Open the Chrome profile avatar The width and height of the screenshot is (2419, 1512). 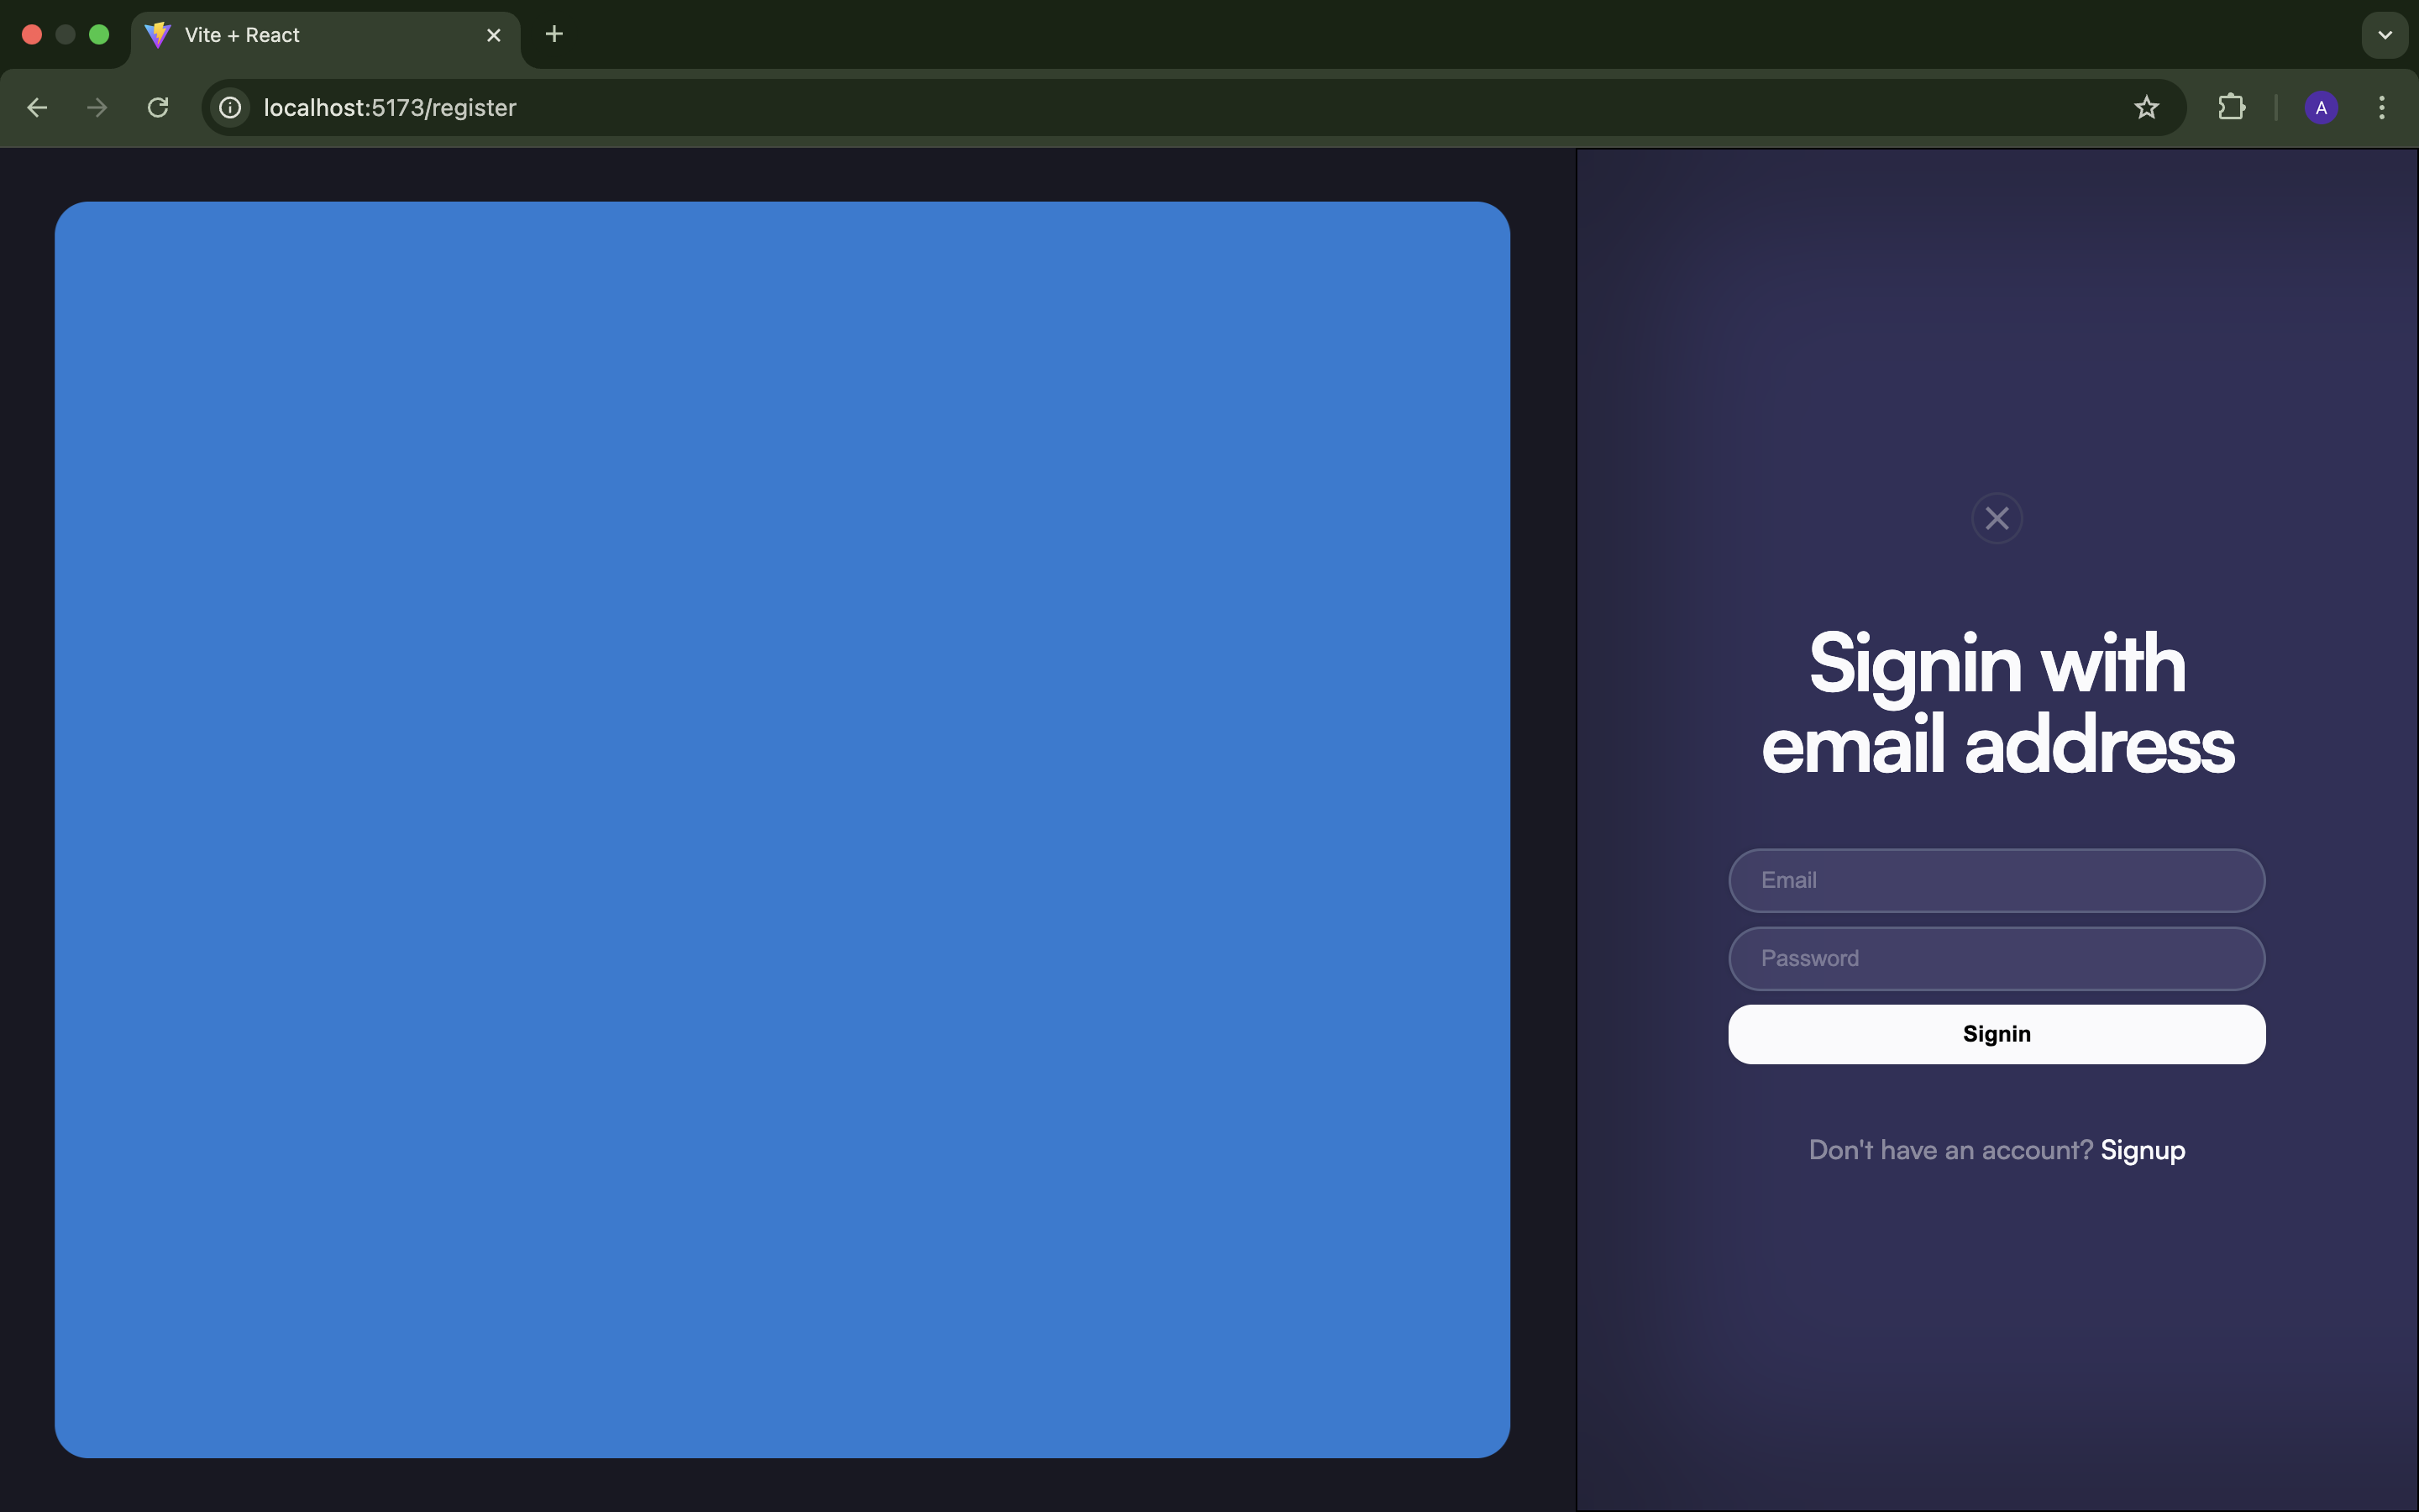[x=2320, y=108]
